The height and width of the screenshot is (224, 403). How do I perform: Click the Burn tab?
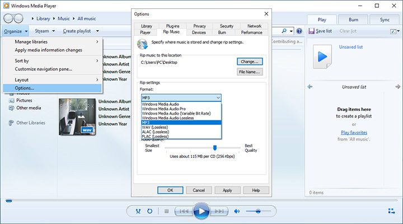tap(353, 19)
